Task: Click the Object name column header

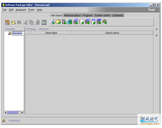Action: tap(112, 33)
